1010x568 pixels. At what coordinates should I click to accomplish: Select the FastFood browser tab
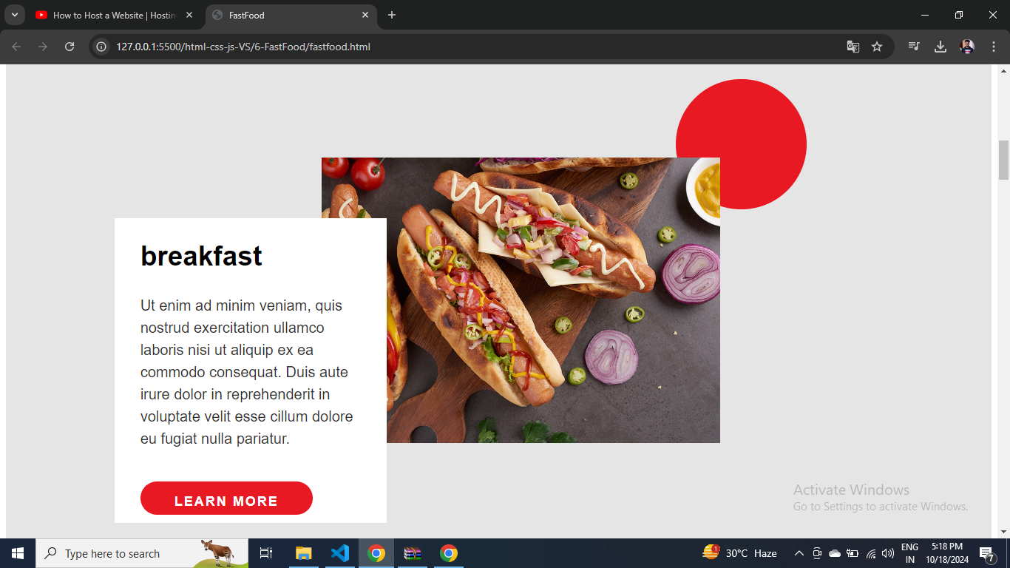[x=291, y=15]
